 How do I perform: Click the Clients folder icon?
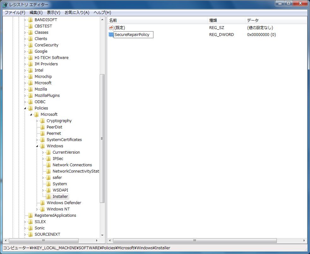tap(30, 39)
